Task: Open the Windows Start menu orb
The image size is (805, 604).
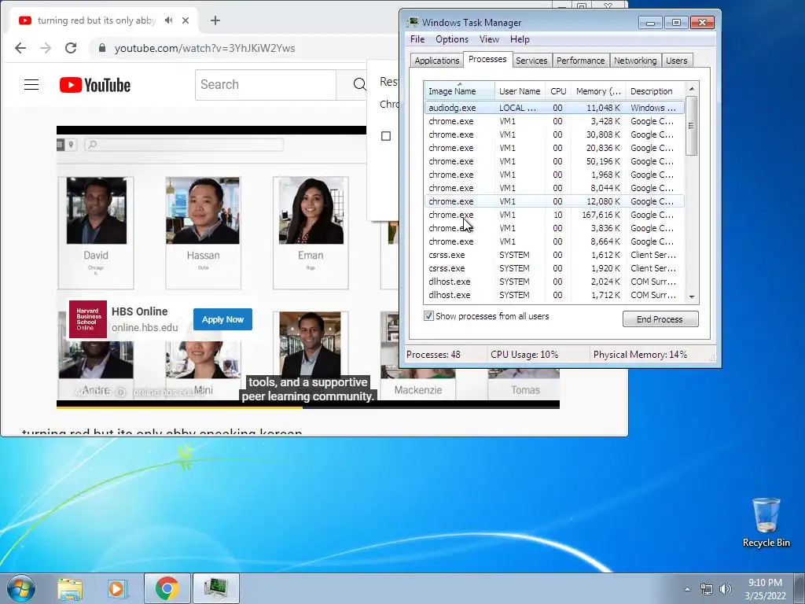Action: (21, 588)
